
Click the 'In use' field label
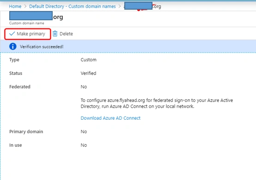16,145
